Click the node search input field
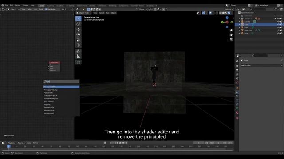Viewport: 284px width, 159px height. [61, 82]
